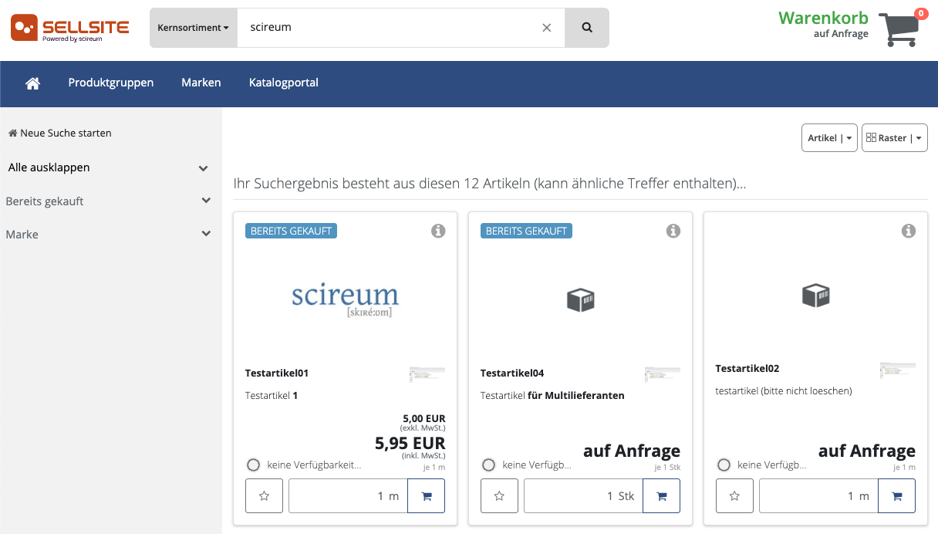938x534 pixels.
Task: Click the home icon in navigation bar
Action: (32, 83)
